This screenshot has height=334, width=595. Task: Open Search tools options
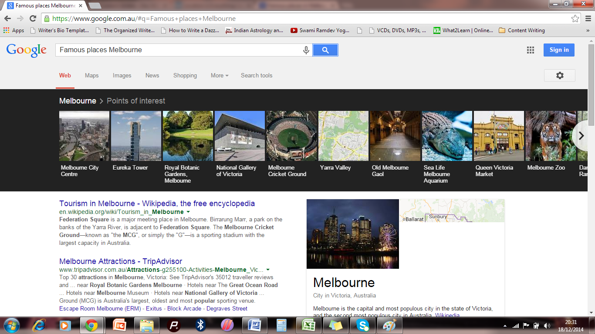pyautogui.click(x=257, y=75)
